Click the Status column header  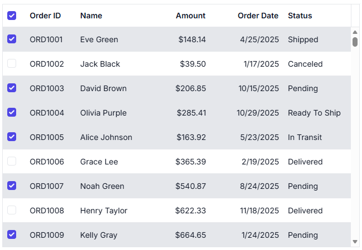300,16
